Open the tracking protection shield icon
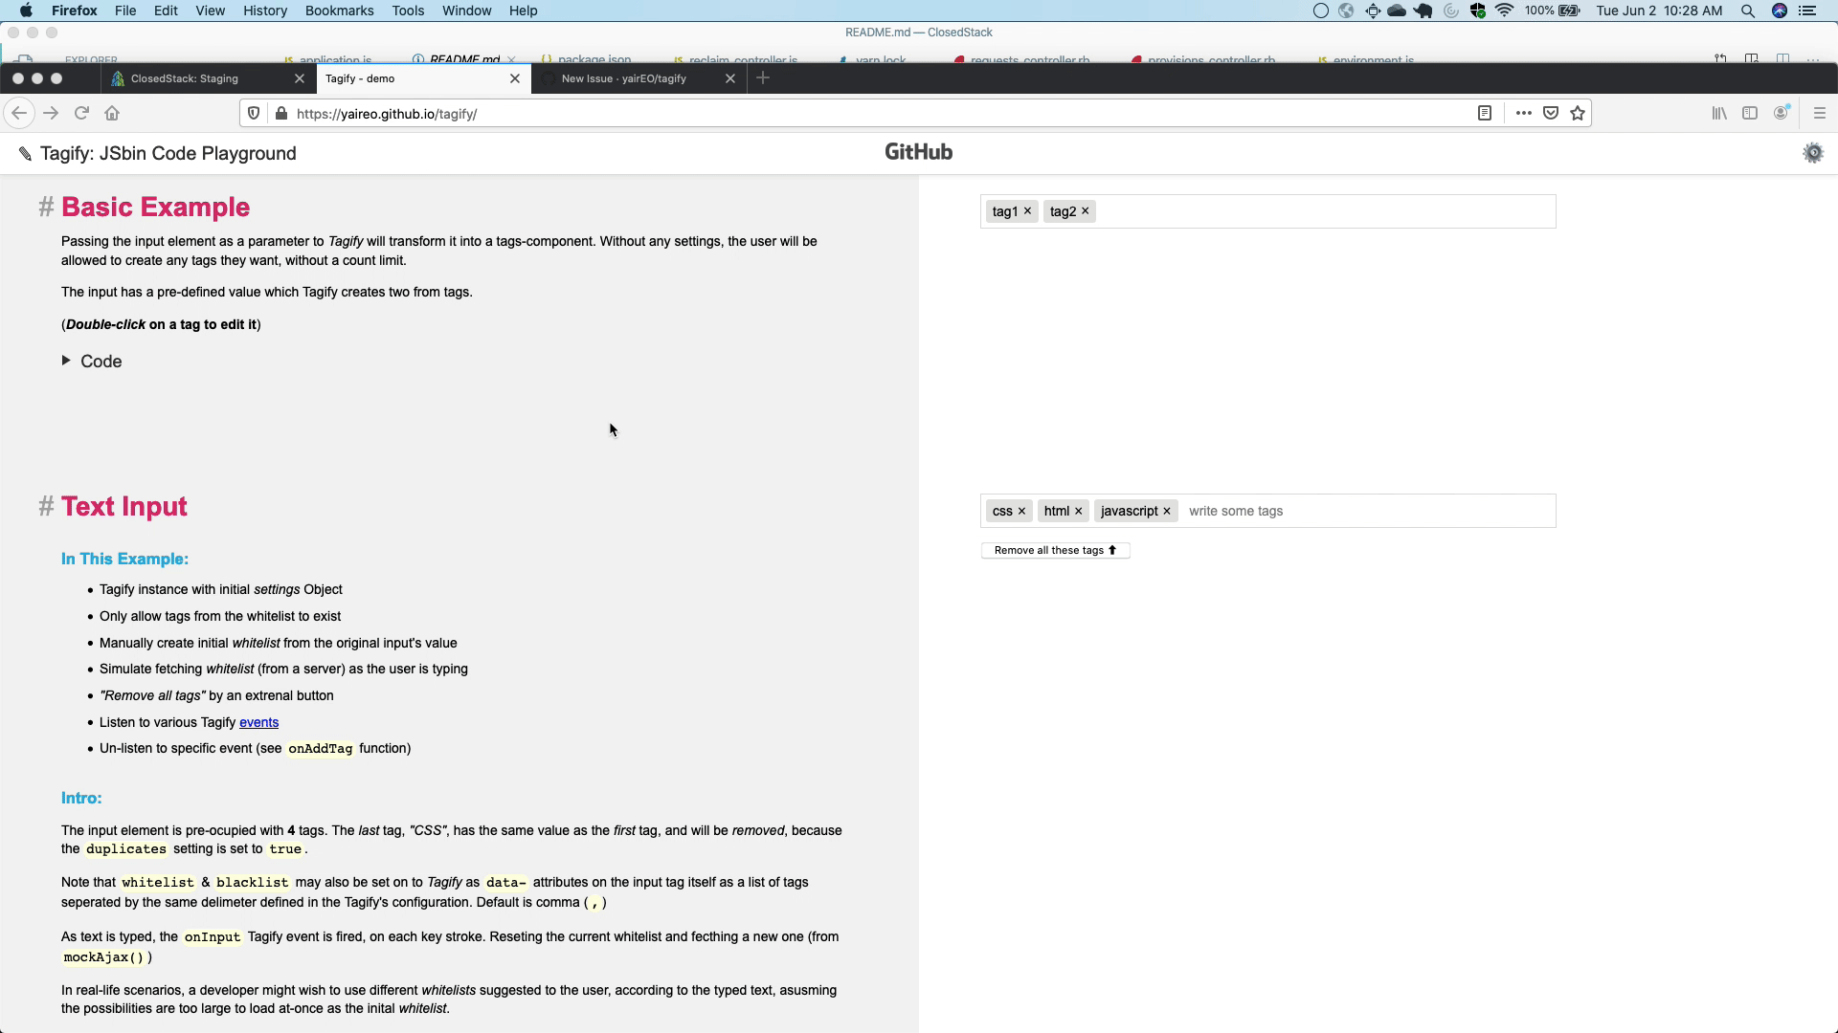Viewport: 1838px width, 1033px height. [254, 113]
